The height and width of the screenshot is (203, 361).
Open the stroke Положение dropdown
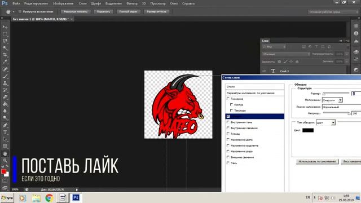click(332, 100)
